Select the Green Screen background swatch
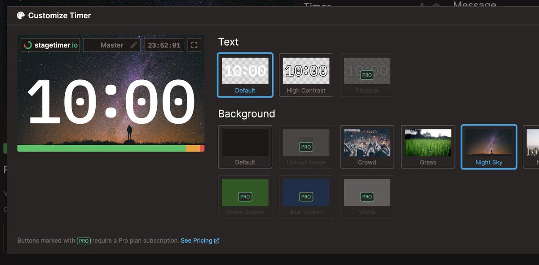Screen dimensions: 539x265 pos(245,196)
